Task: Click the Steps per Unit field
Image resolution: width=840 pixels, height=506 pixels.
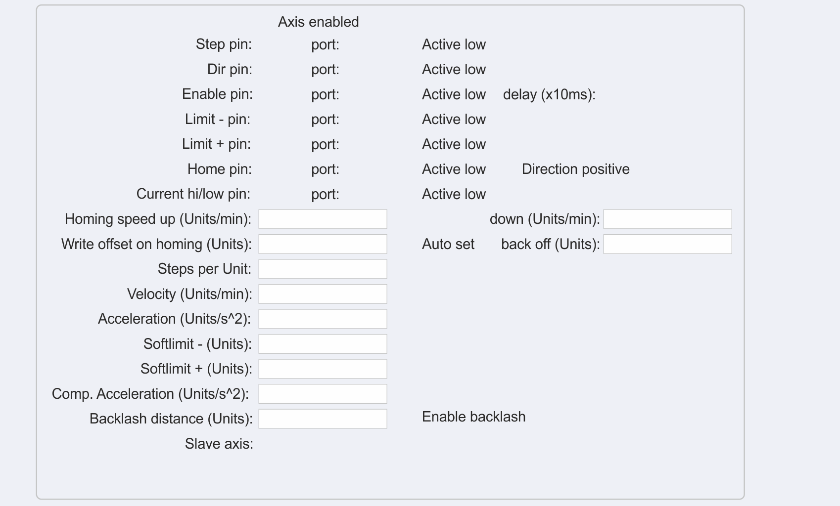Action: coord(323,269)
